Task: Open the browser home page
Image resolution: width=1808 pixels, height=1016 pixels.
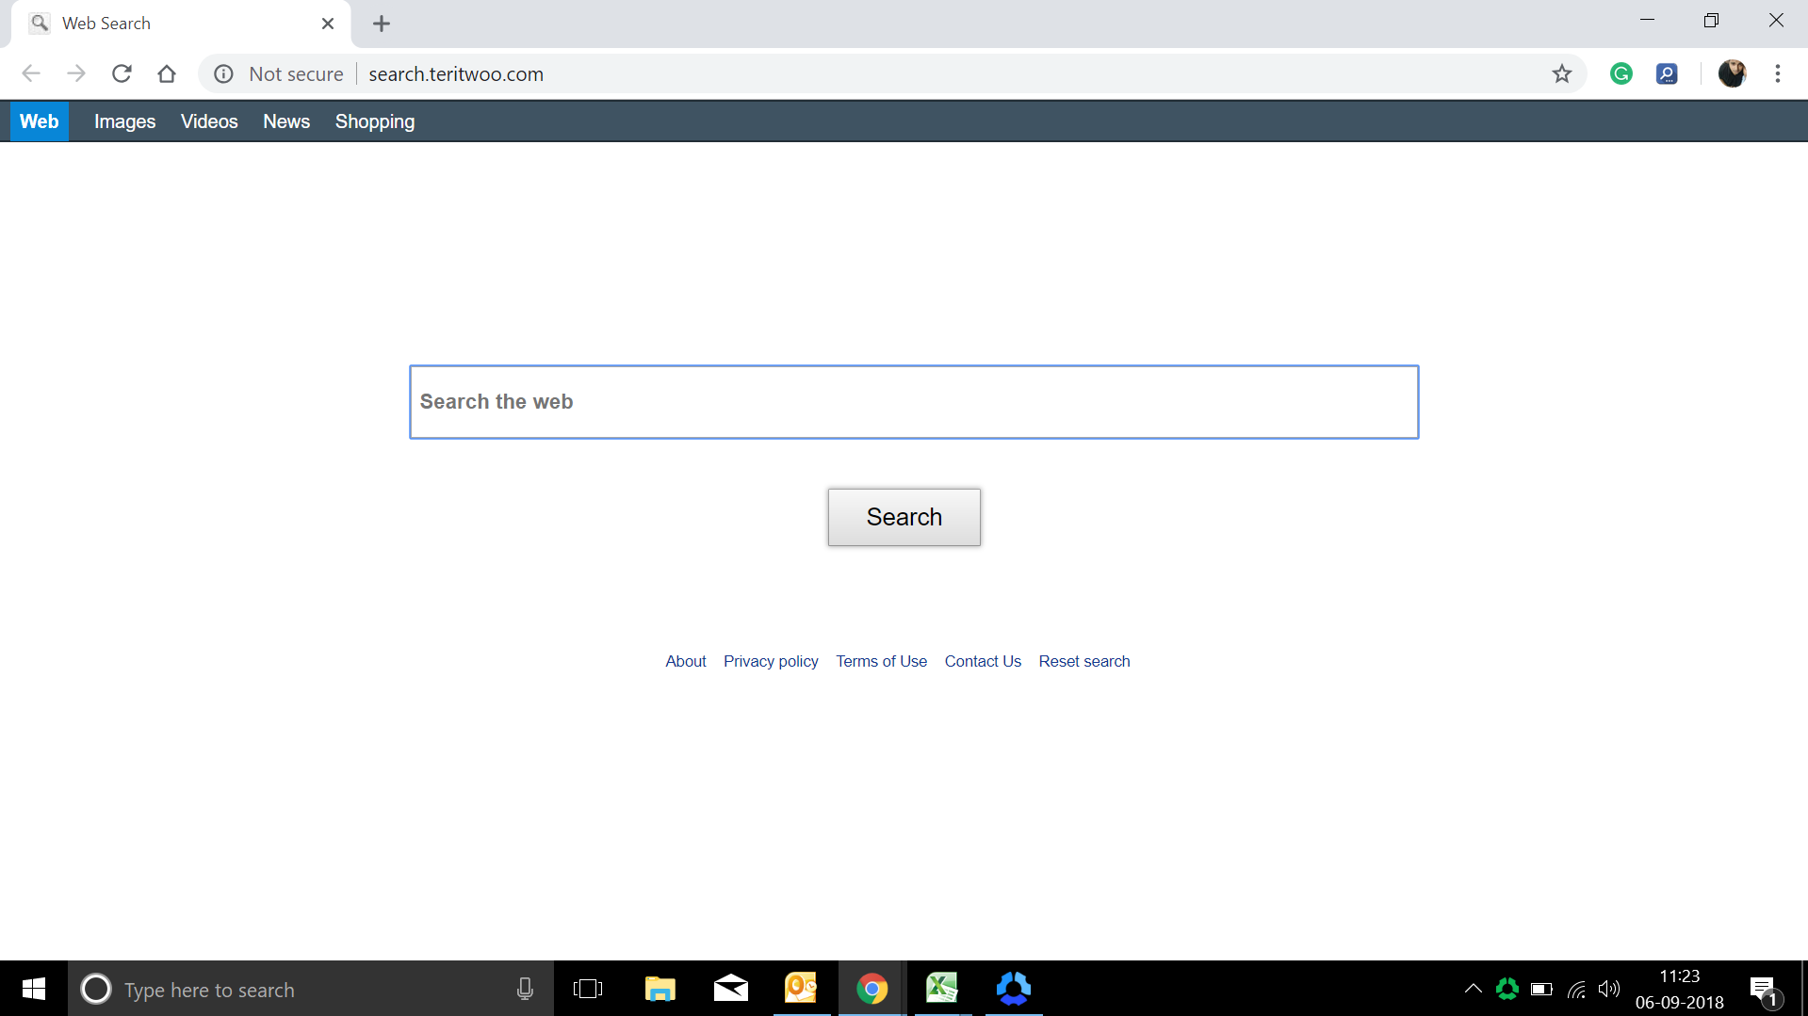Action: 167,73
